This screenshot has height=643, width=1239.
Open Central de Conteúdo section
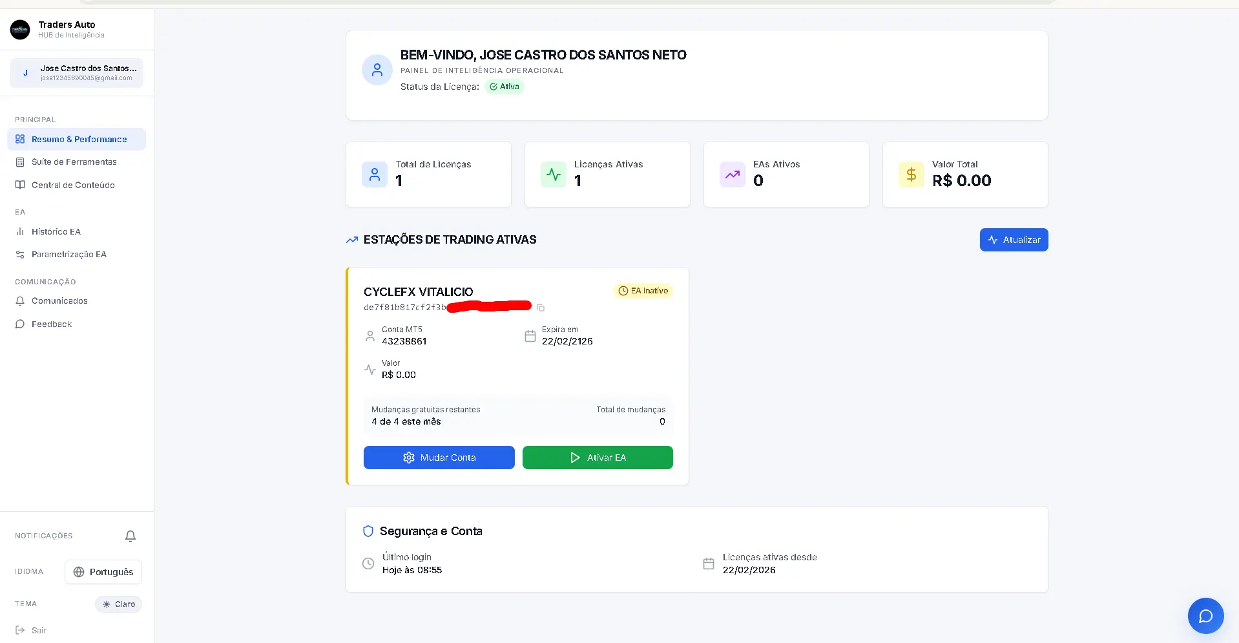[73, 185]
